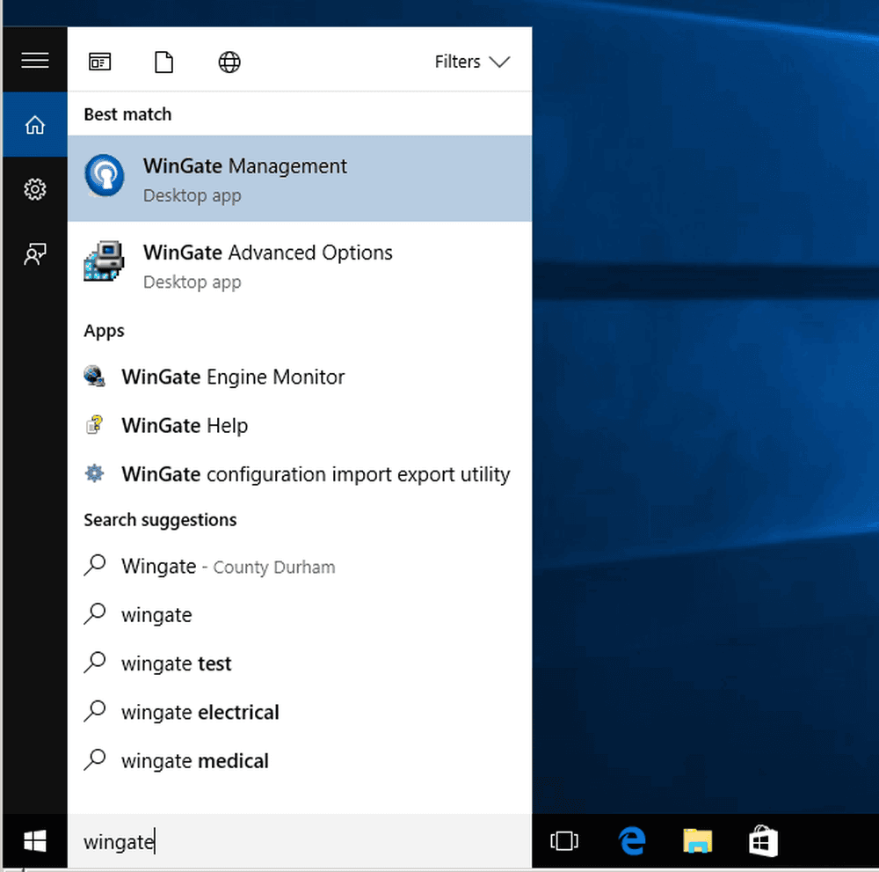This screenshot has width=879, height=872.
Task: Click the Start button on taskbar
Action: coord(34,842)
